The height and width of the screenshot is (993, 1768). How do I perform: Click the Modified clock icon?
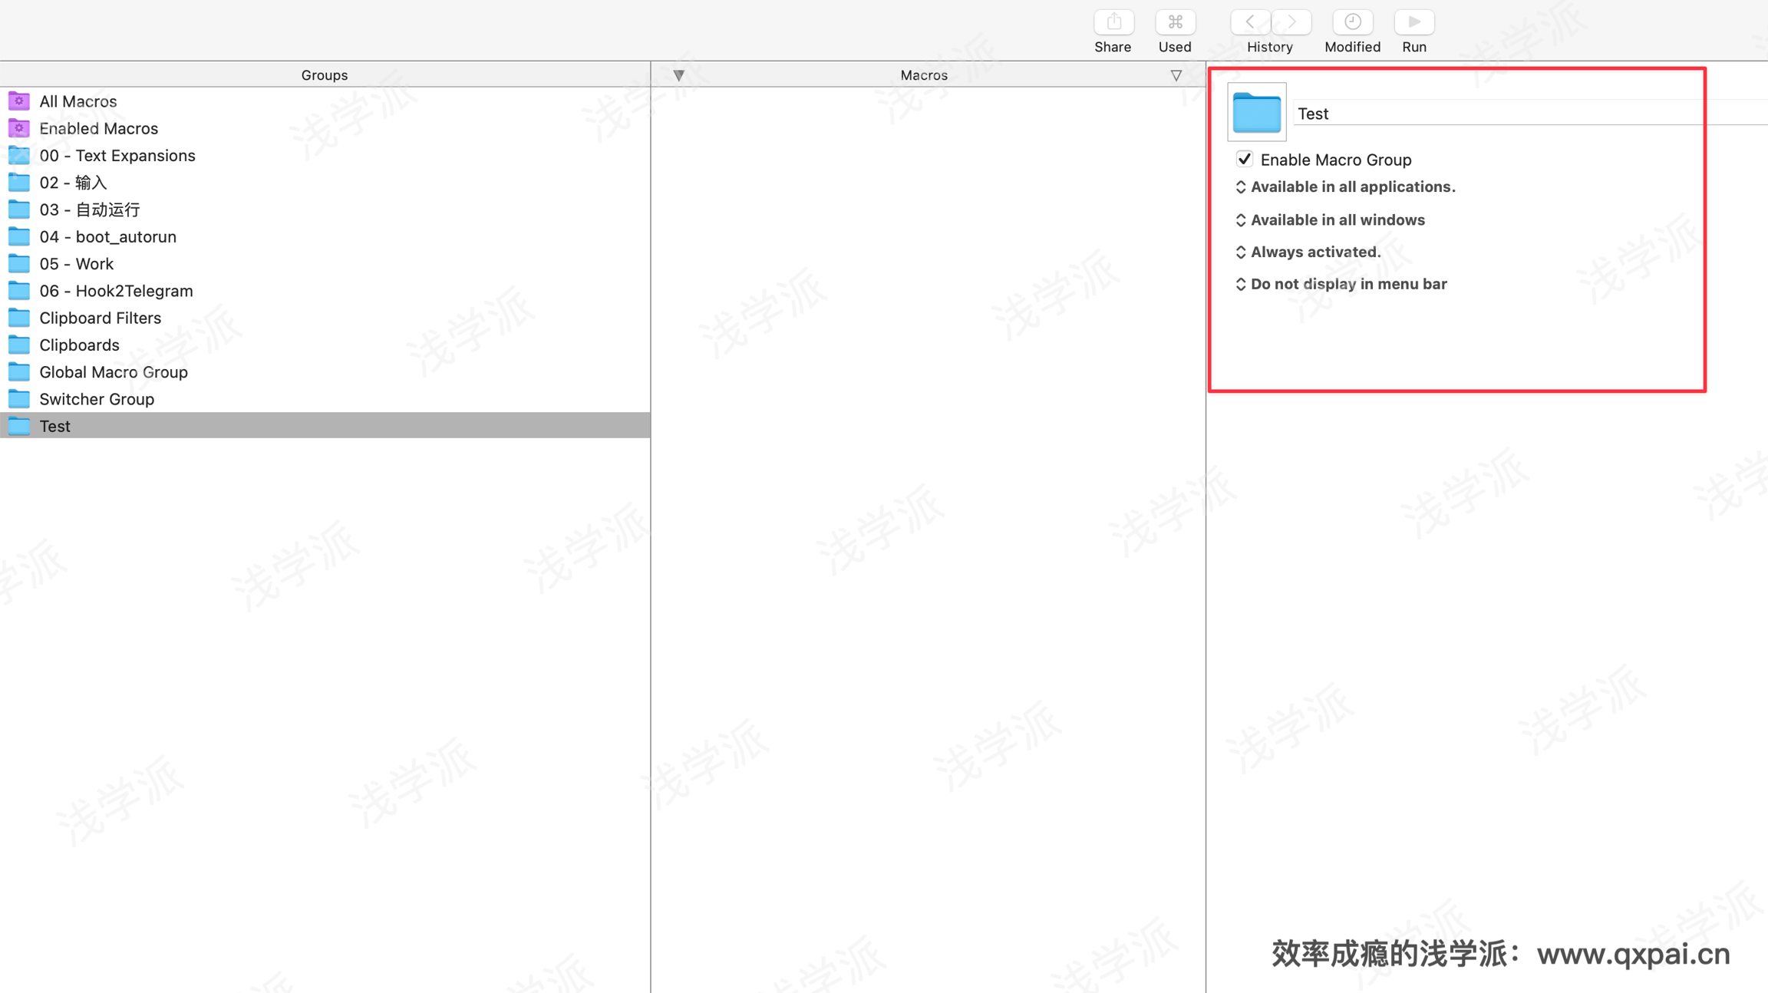tap(1352, 23)
